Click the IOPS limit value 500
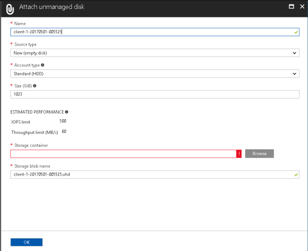Viewport: 308px width, 251px height. (63, 121)
